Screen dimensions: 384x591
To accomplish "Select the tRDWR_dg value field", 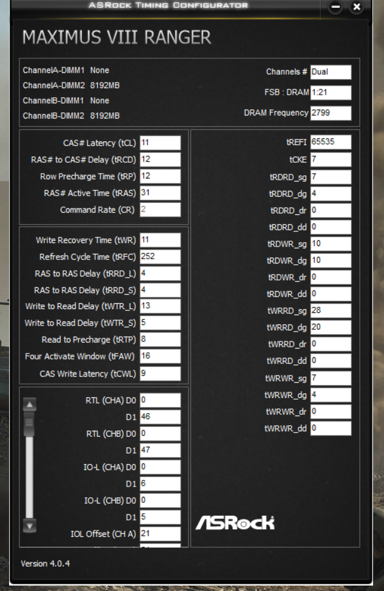I will point(331,261).
